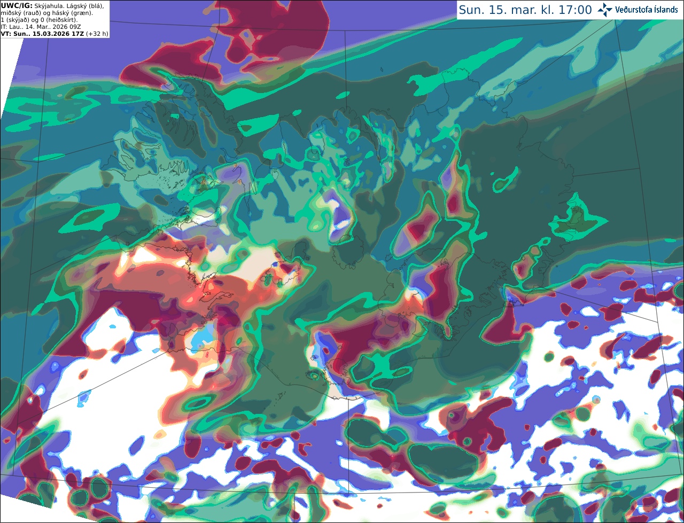684x523 pixels.
Task: Click the 'miðský (rauð) og háský (græn).' line
Action: tap(46, 13)
